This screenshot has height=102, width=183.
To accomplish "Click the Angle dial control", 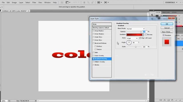I will pos(129,42).
